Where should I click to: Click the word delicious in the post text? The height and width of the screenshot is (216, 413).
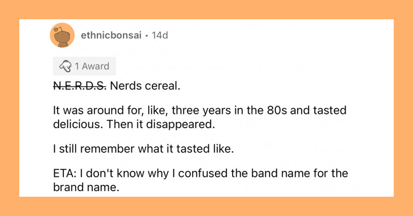click(x=76, y=124)
